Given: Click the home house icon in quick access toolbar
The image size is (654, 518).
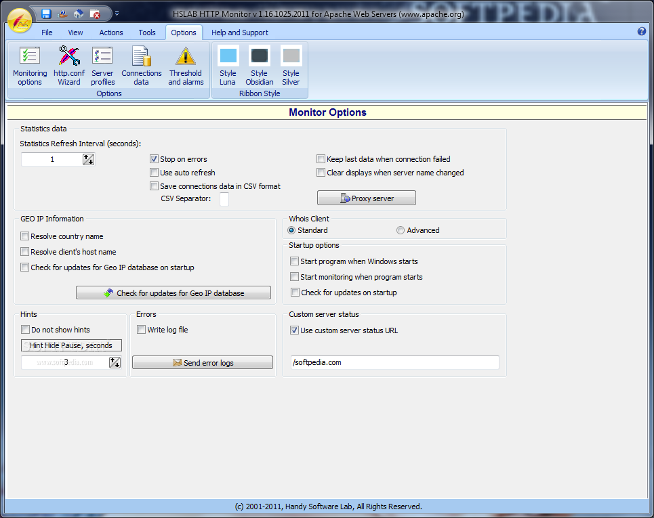Looking at the screenshot, I should click(79, 14).
